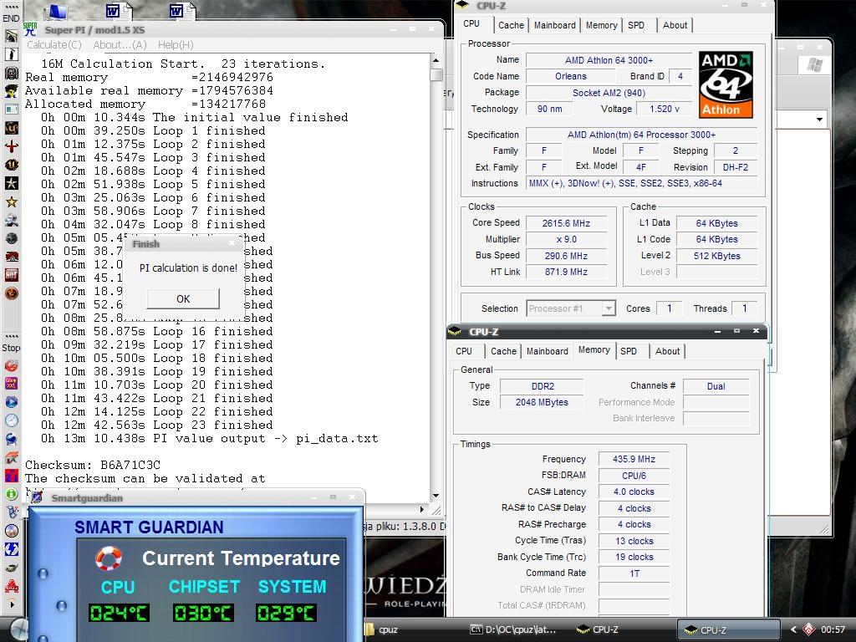Launch the red 'A' icon shortcut
856x642 pixels.
point(11,586)
